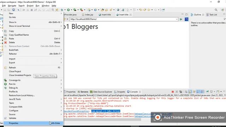Toggle Pin Console button
This screenshot has height=127, width=226.
207,92
